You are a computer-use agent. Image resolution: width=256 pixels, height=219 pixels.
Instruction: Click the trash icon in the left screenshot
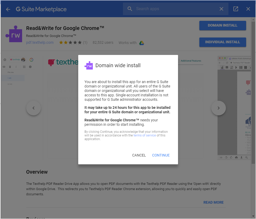[x=10, y=67]
